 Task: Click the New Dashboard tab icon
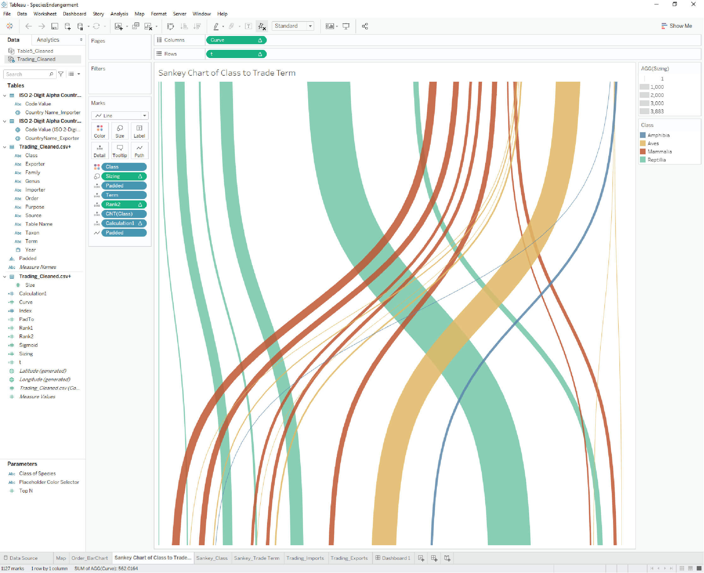[x=434, y=558]
